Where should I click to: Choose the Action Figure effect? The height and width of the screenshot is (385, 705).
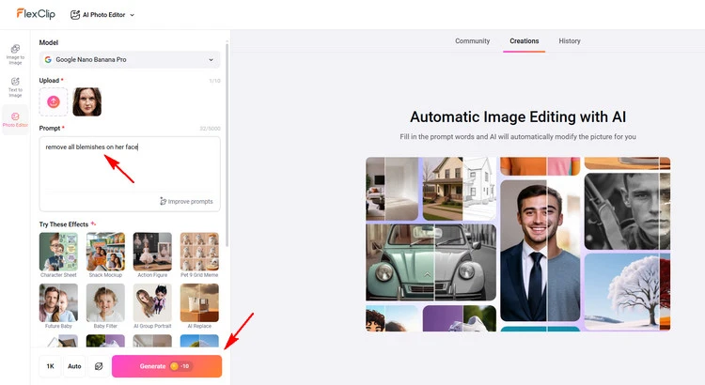152,252
